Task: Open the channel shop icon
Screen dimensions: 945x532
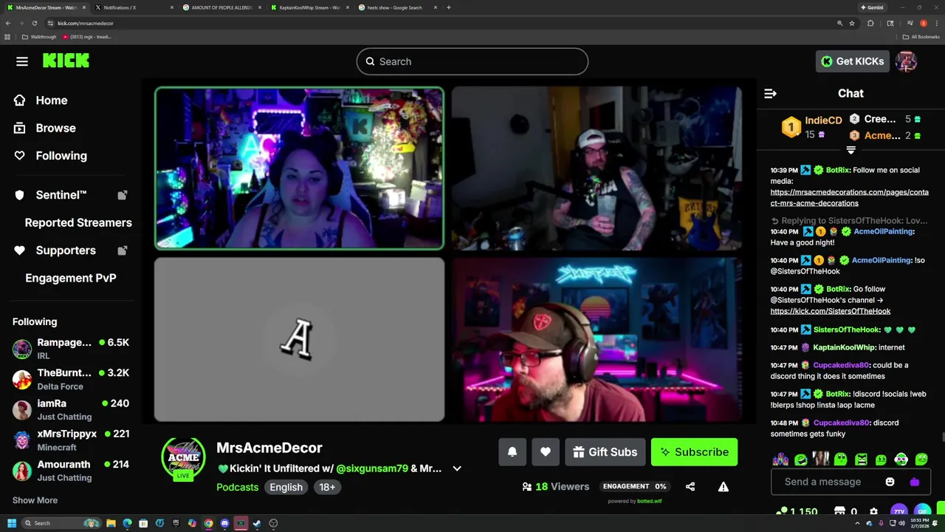Action: point(839,511)
